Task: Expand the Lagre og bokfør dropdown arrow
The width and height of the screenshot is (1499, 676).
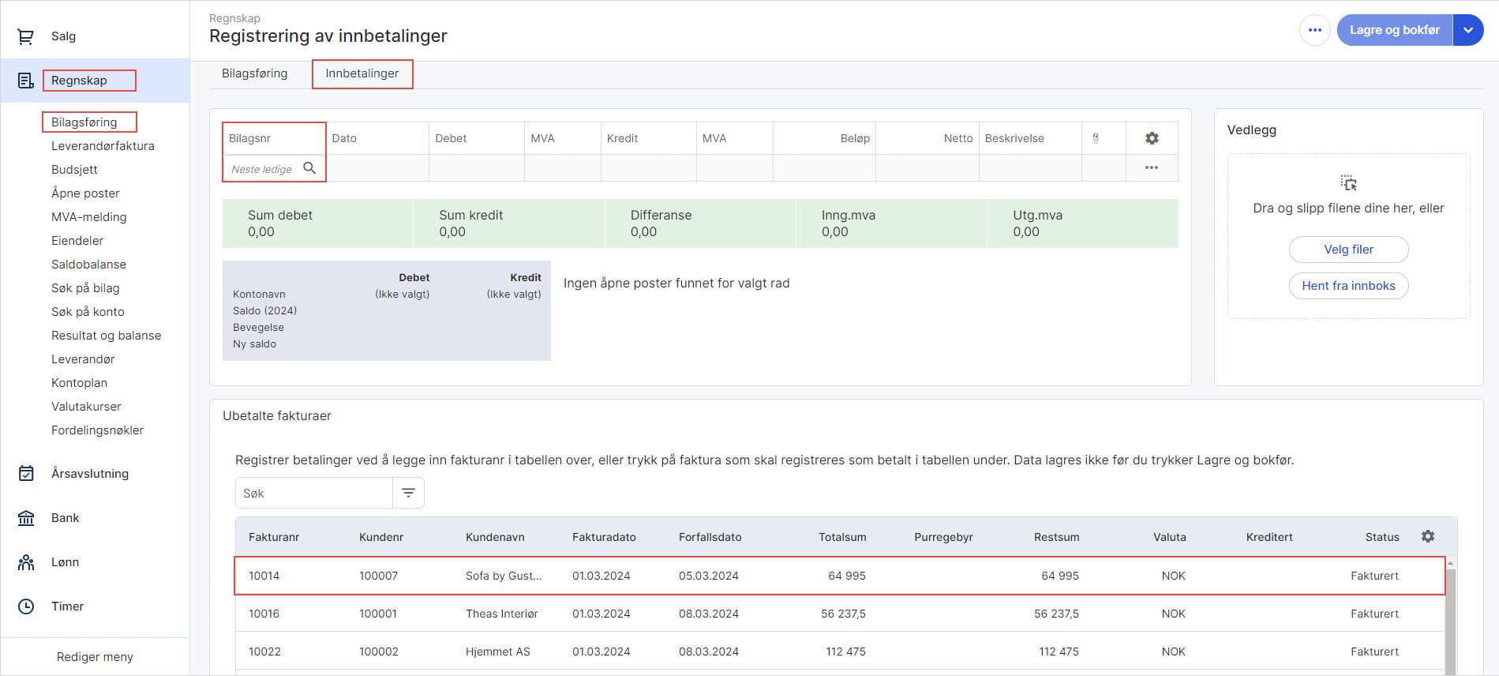Action: tap(1467, 30)
